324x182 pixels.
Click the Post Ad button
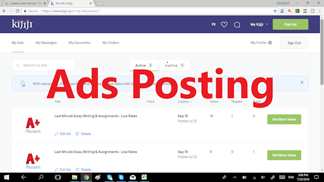(290, 24)
